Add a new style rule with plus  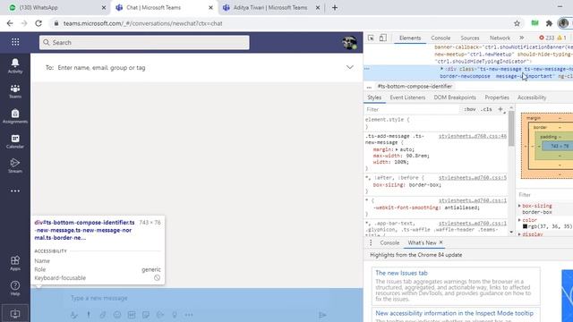(x=500, y=109)
